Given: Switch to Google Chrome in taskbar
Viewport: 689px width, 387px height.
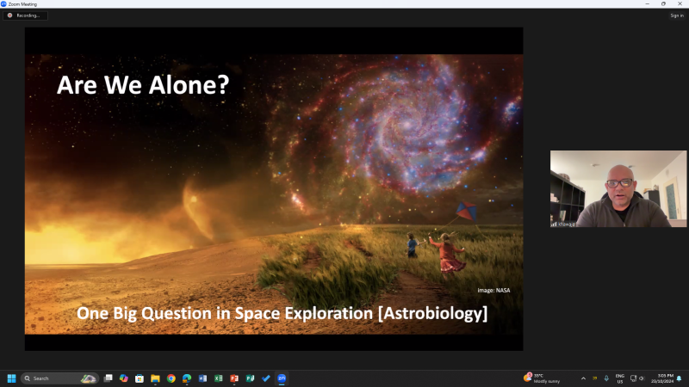Looking at the screenshot, I should tap(171, 378).
